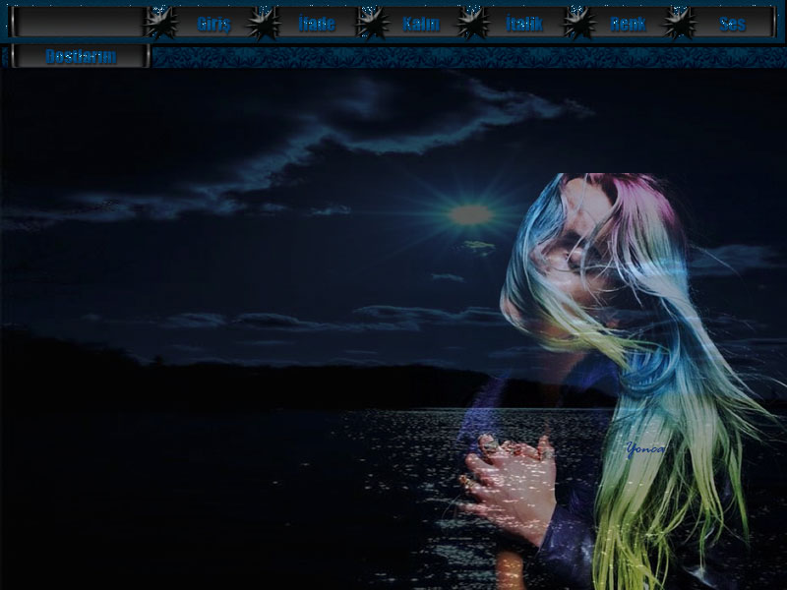Viewport: 787px width, 590px height.
Task: Click the Yonca signature text
Action: point(644,448)
